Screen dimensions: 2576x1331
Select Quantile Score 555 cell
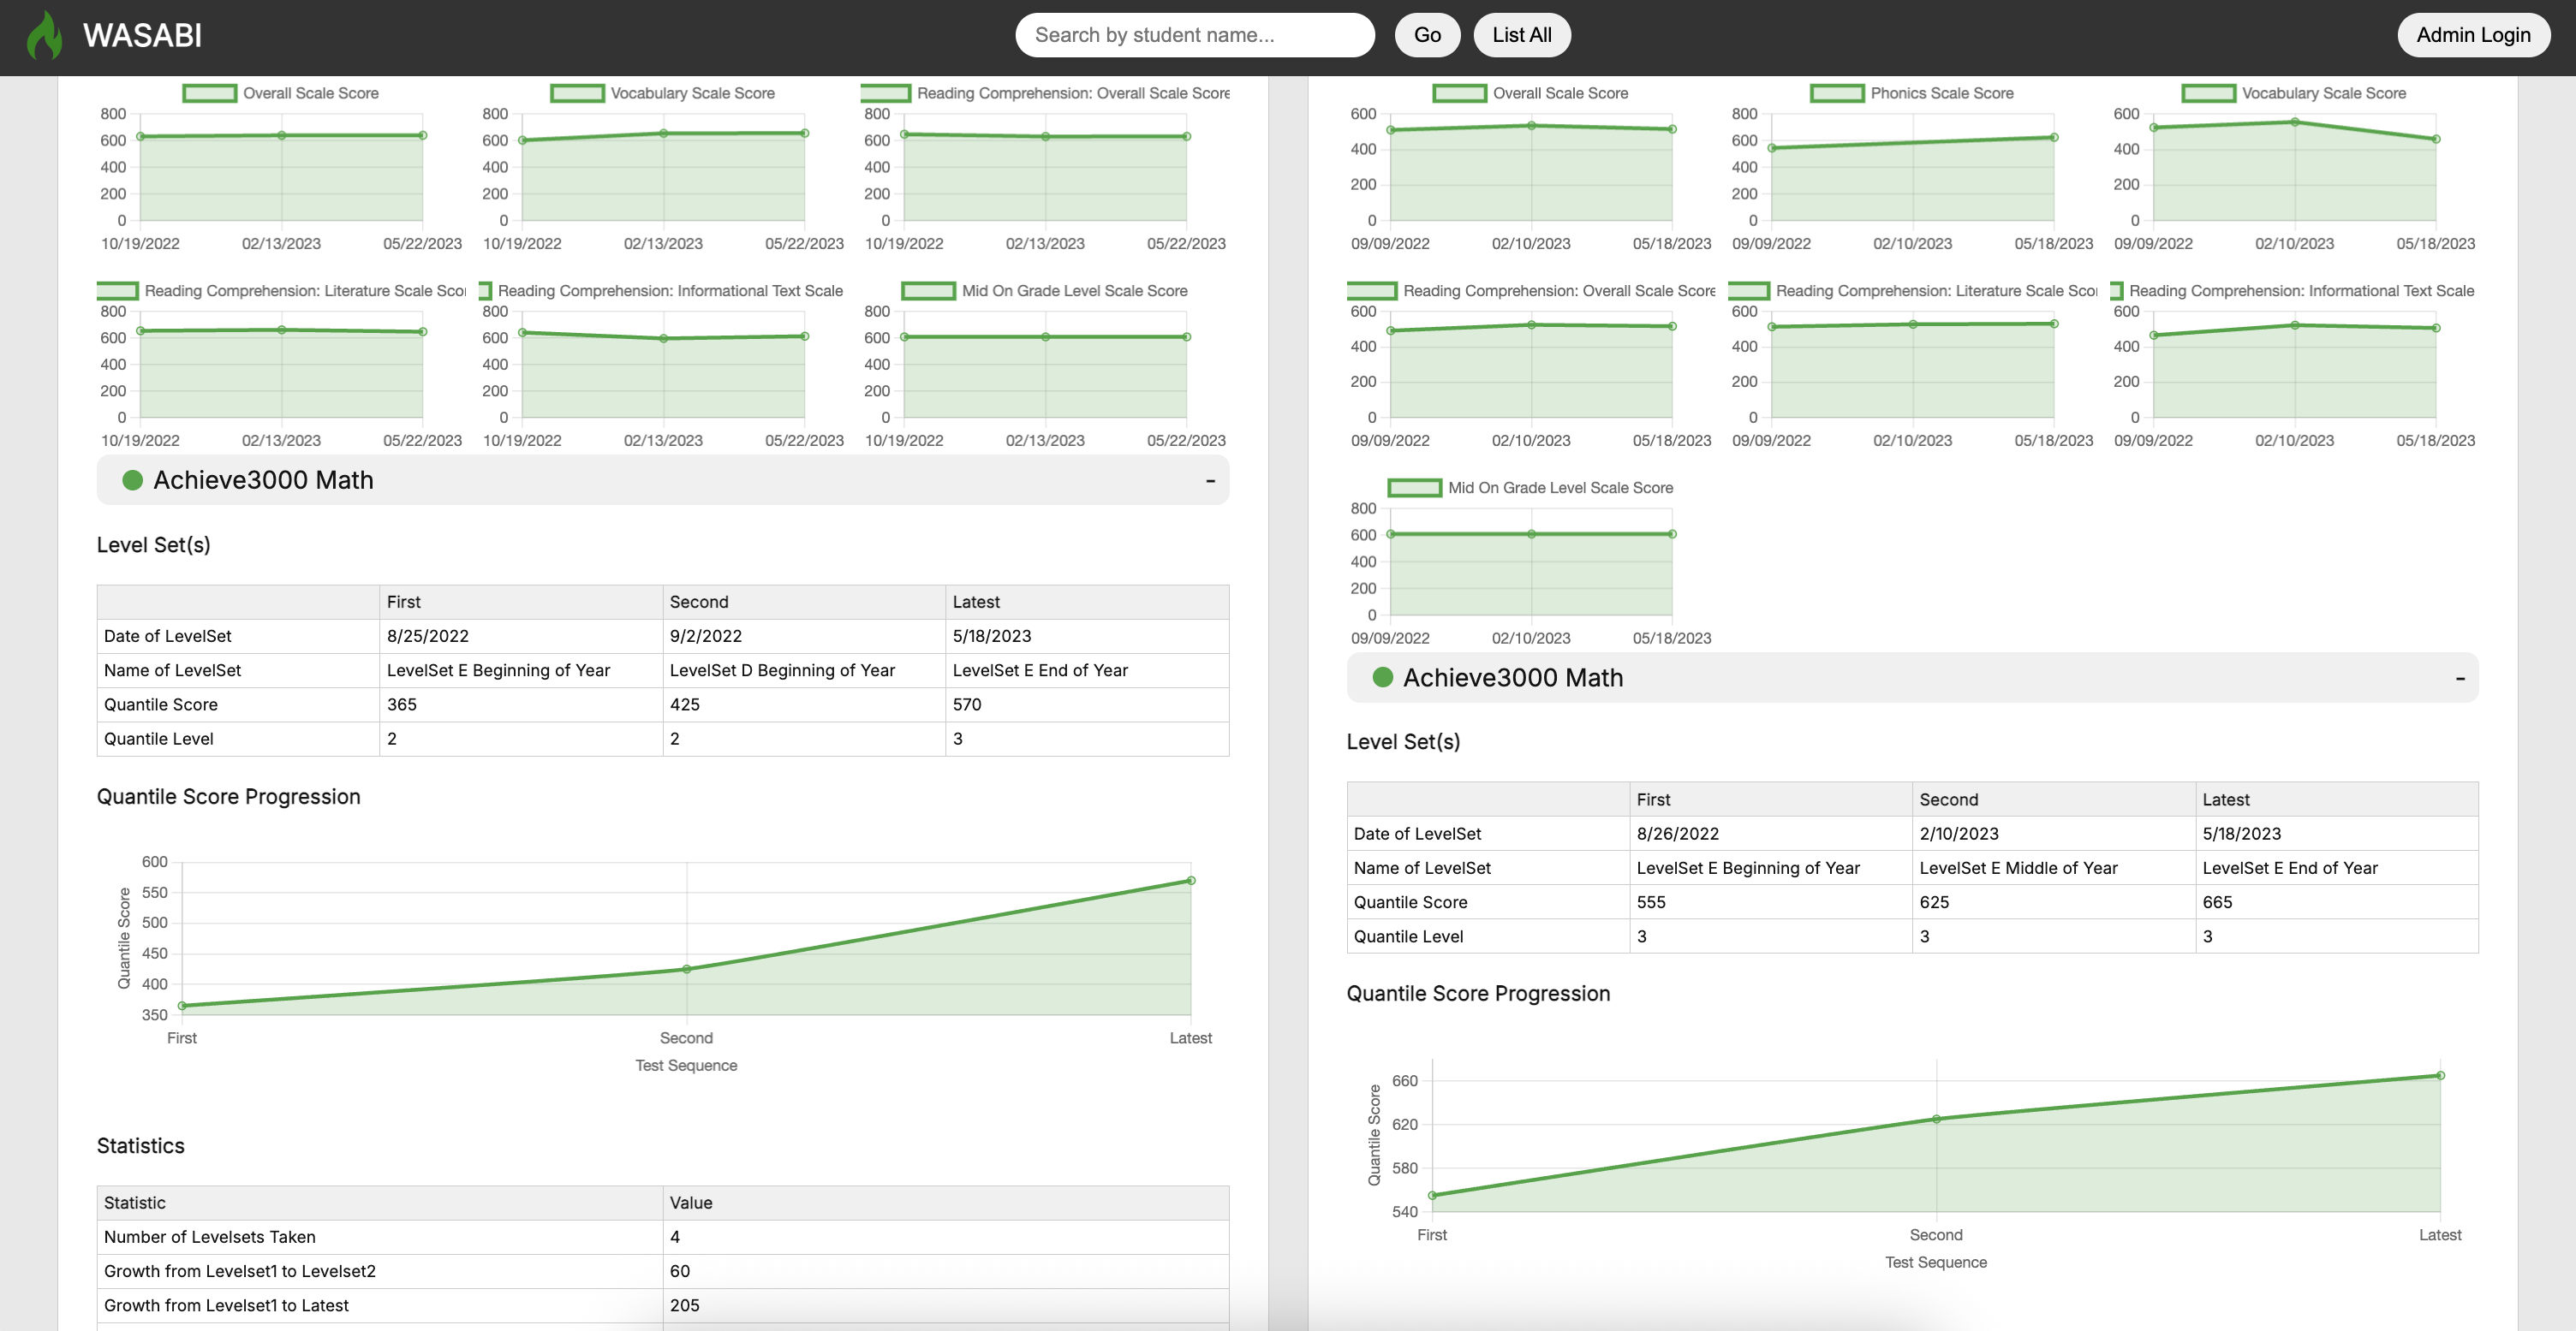(x=1771, y=902)
